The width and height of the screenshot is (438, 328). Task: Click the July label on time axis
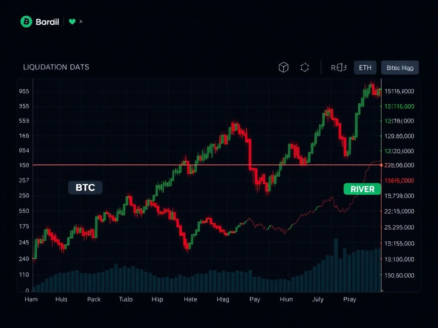(x=318, y=299)
